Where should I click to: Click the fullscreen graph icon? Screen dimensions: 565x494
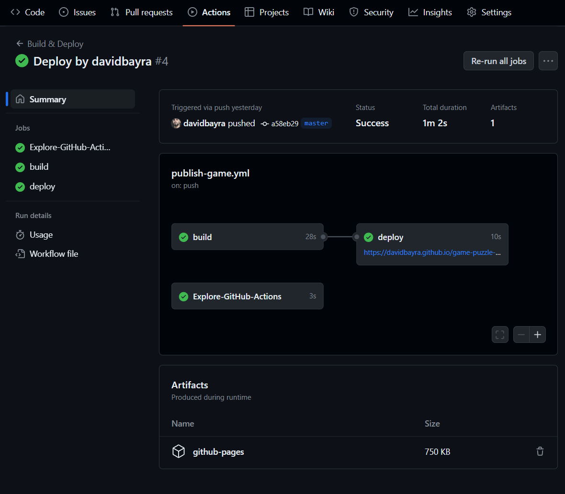click(500, 335)
